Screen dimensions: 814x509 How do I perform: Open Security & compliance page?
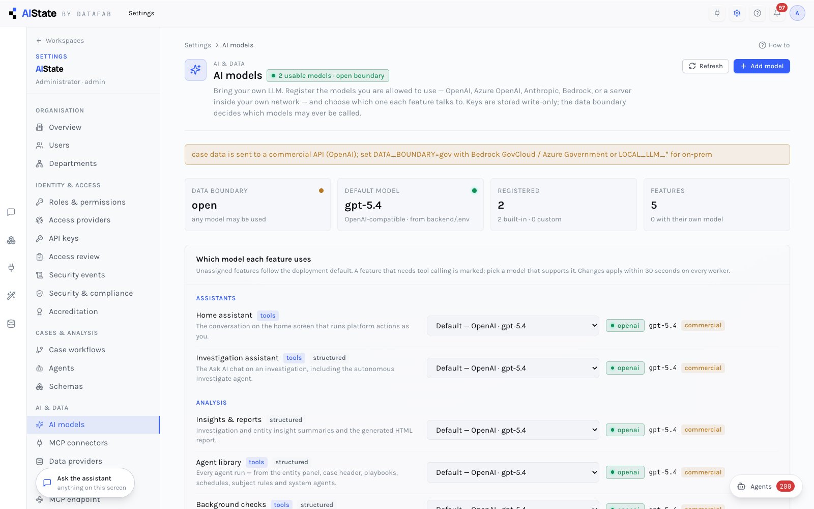[94, 293]
